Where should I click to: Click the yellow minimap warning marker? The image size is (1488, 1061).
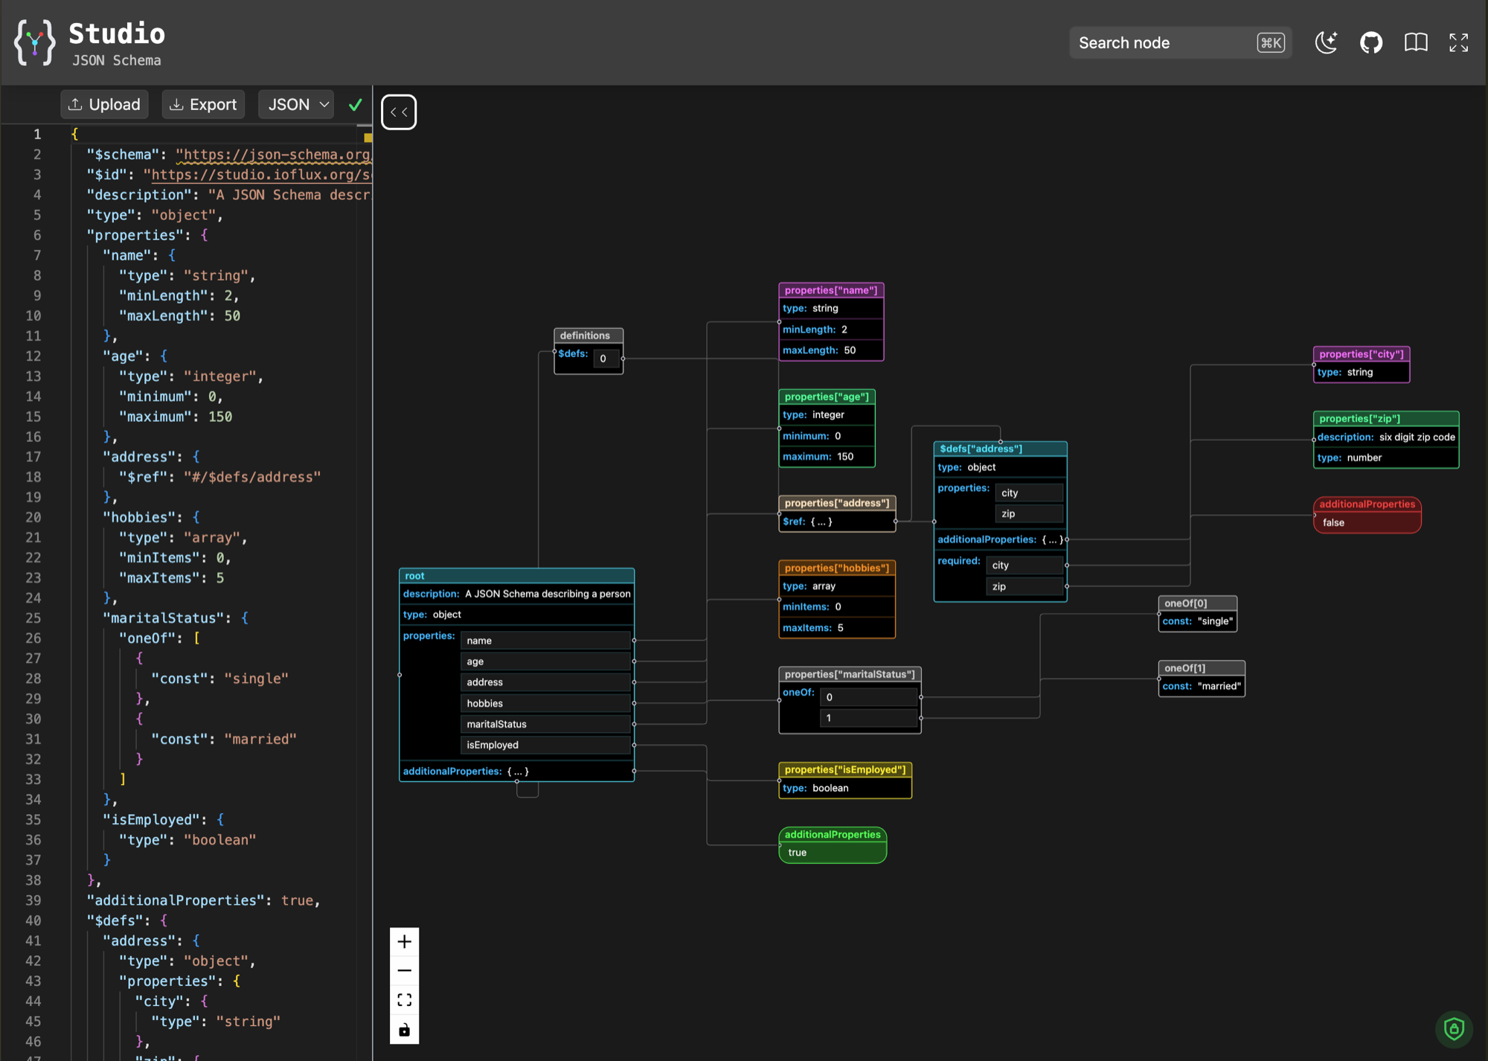point(368,138)
